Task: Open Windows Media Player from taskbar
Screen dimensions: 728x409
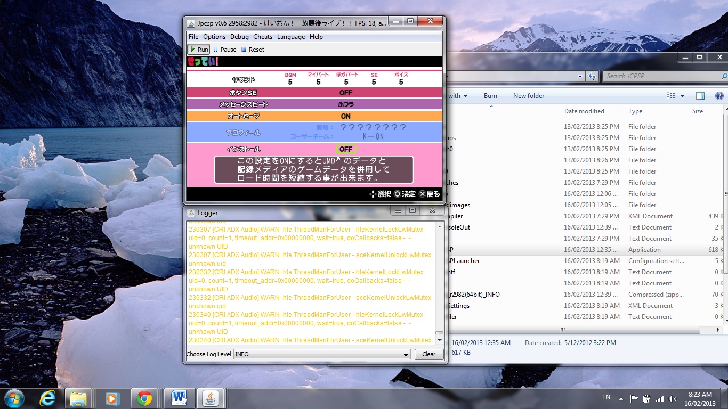Action: 112,398
